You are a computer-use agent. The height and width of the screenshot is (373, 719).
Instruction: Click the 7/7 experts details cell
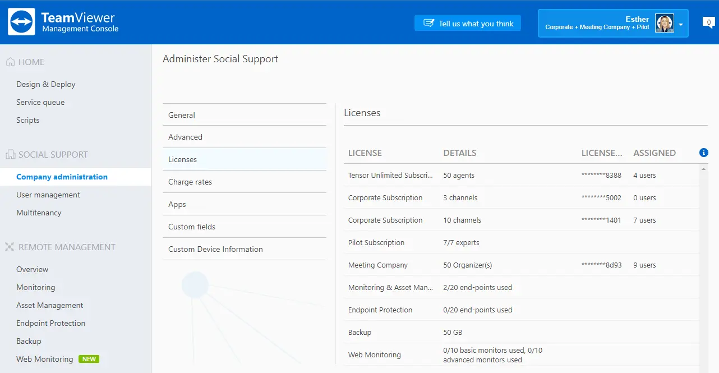click(461, 242)
